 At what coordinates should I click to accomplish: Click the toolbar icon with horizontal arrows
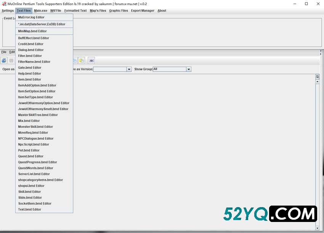click(91, 61)
